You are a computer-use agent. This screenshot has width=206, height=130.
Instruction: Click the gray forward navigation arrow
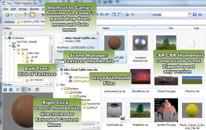pyautogui.click(x=16, y=15)
